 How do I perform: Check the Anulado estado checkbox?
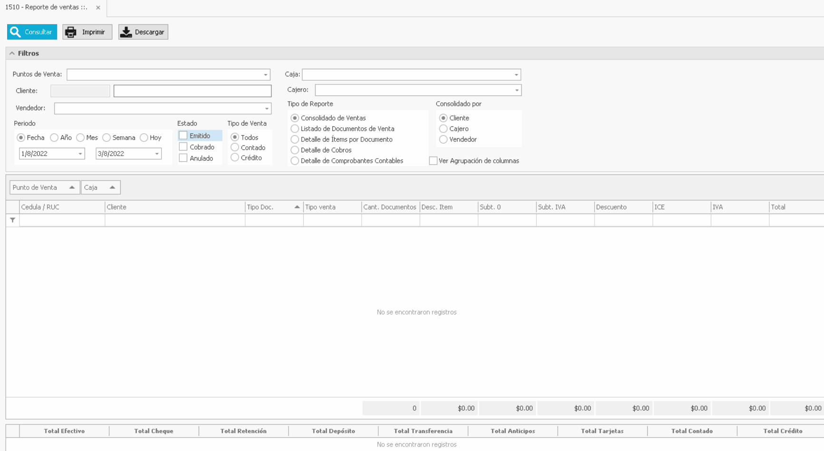[183, 158]
